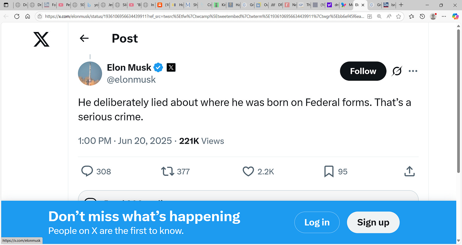The width and height of the screenshot is (462, 245).
Task: Click the X logo in the sidebar
Action: 42,40
